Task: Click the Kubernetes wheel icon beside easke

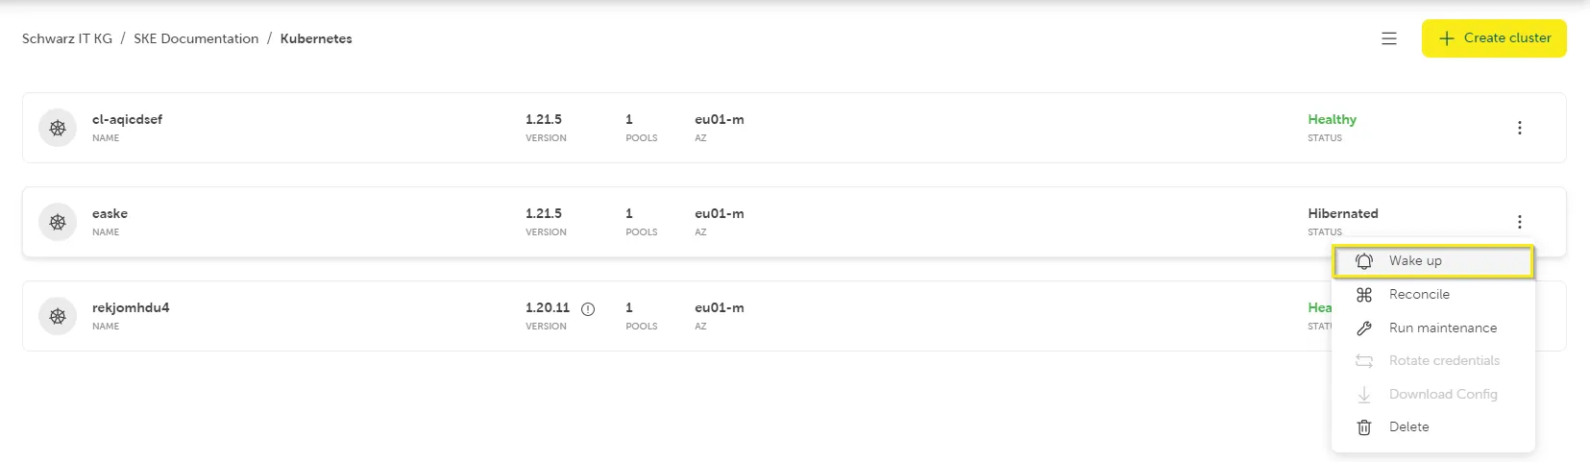Action: point(58,222)
